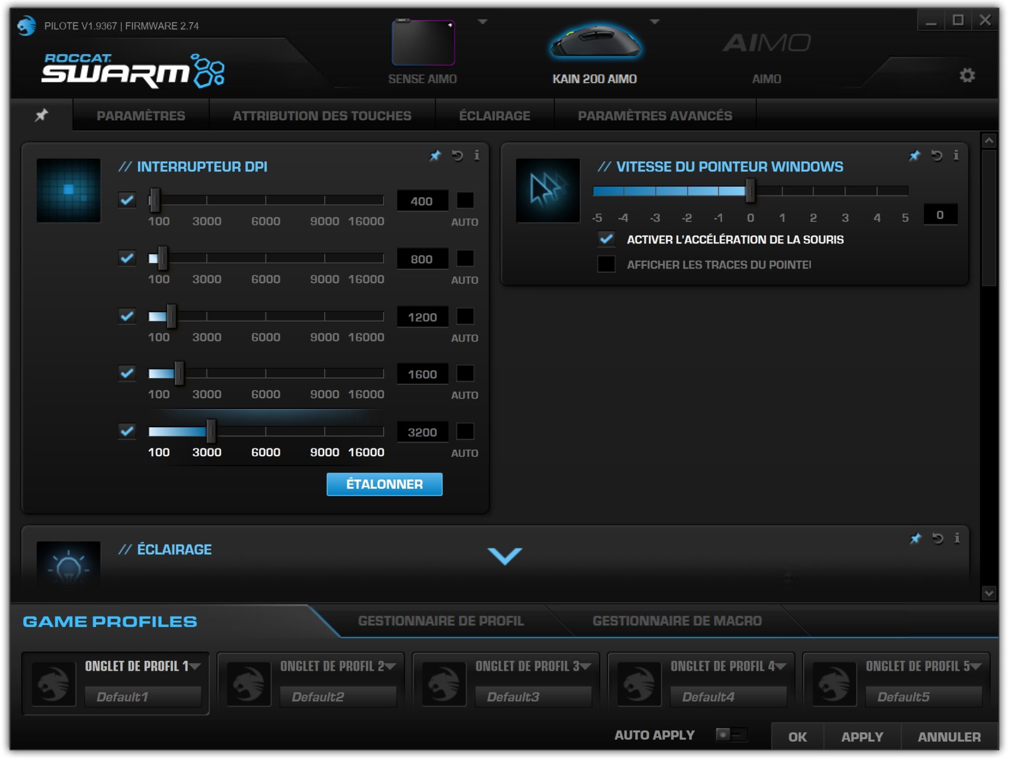Open the settings gear icon

click(967, 75)
